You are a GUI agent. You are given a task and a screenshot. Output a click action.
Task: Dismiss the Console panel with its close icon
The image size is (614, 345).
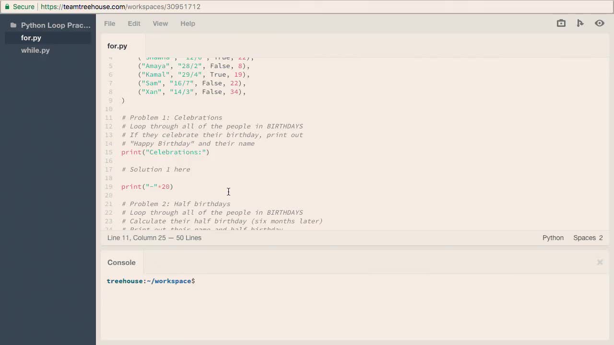click(600, 262)
